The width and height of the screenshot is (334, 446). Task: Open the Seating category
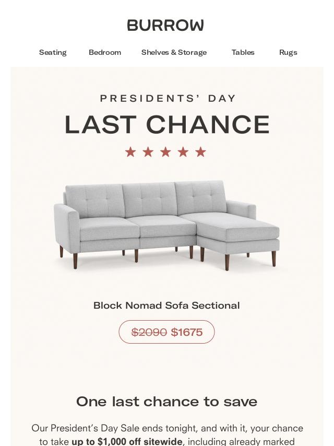(53, 52)
